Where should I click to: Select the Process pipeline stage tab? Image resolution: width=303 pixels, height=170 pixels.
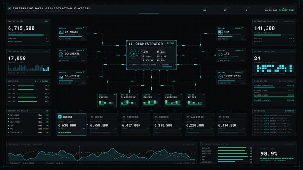tap(136, 124)
